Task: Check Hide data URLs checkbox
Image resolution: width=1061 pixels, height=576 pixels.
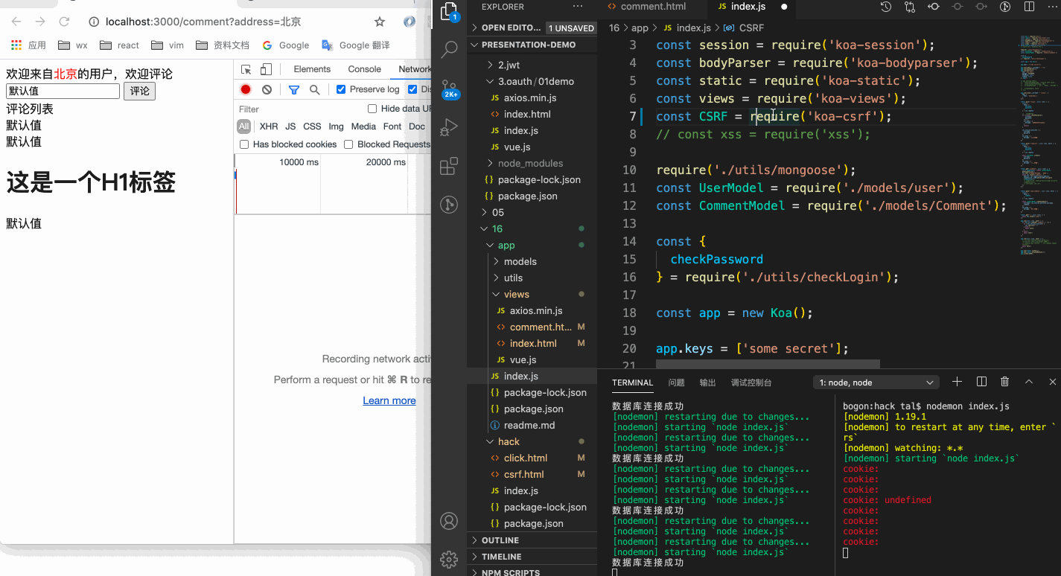Action: (x=372, y=109)
